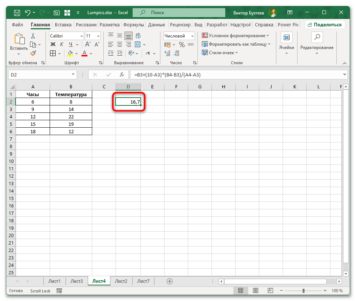The width and height of the screenshot is (356, 301).
Task: Switch to the Данные tab
Action: (x=157, y=25)
